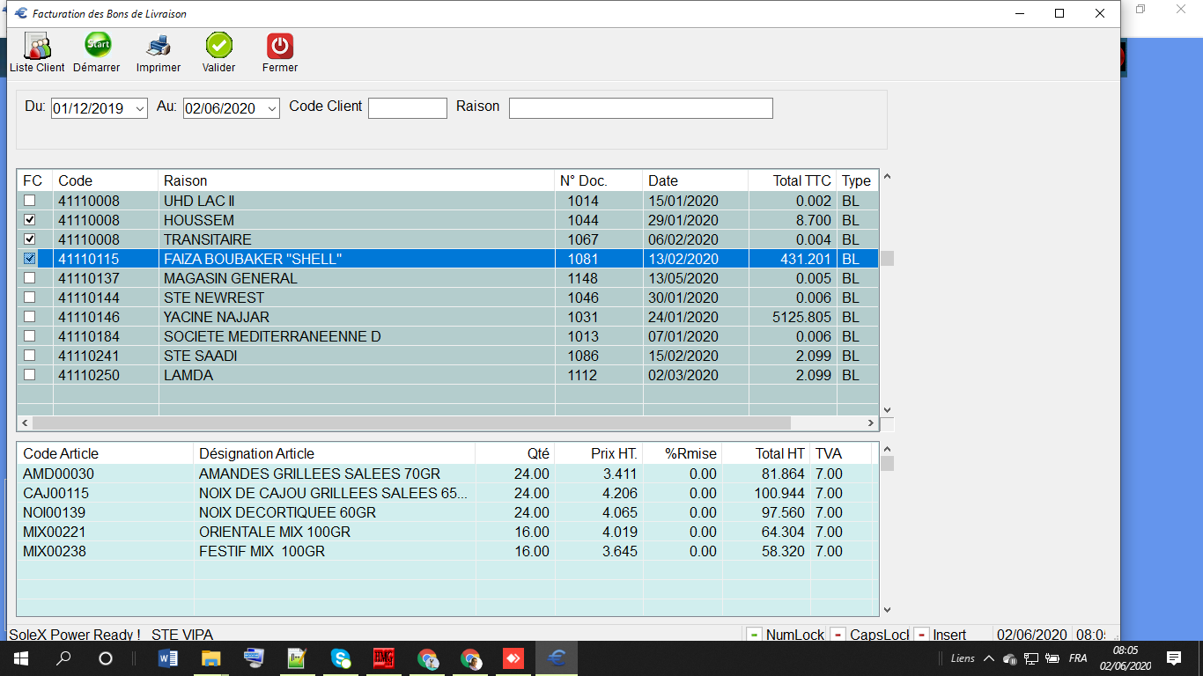1203x676 pixels.
Task: Open Microsoft Word from the taskbar
Action: (x=167, y=658)
